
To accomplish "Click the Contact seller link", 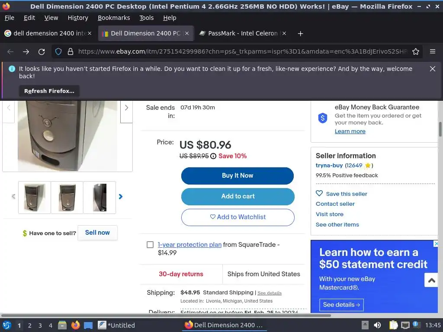I will click(335, 204).
